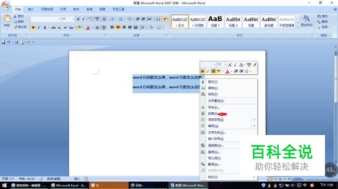Viewport: 338px width, 189px height.
Task: Open ribbon font size dropdown
Action: (73, 19)
